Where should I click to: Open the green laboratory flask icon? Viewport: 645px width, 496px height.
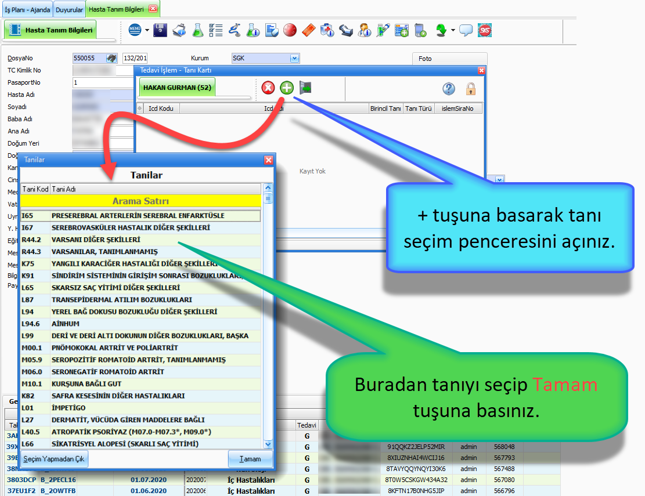click(x=198, y=30)
